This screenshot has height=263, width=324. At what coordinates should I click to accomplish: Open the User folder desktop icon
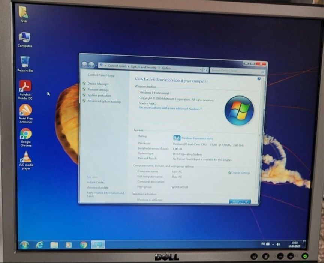[x=24, y=14]
